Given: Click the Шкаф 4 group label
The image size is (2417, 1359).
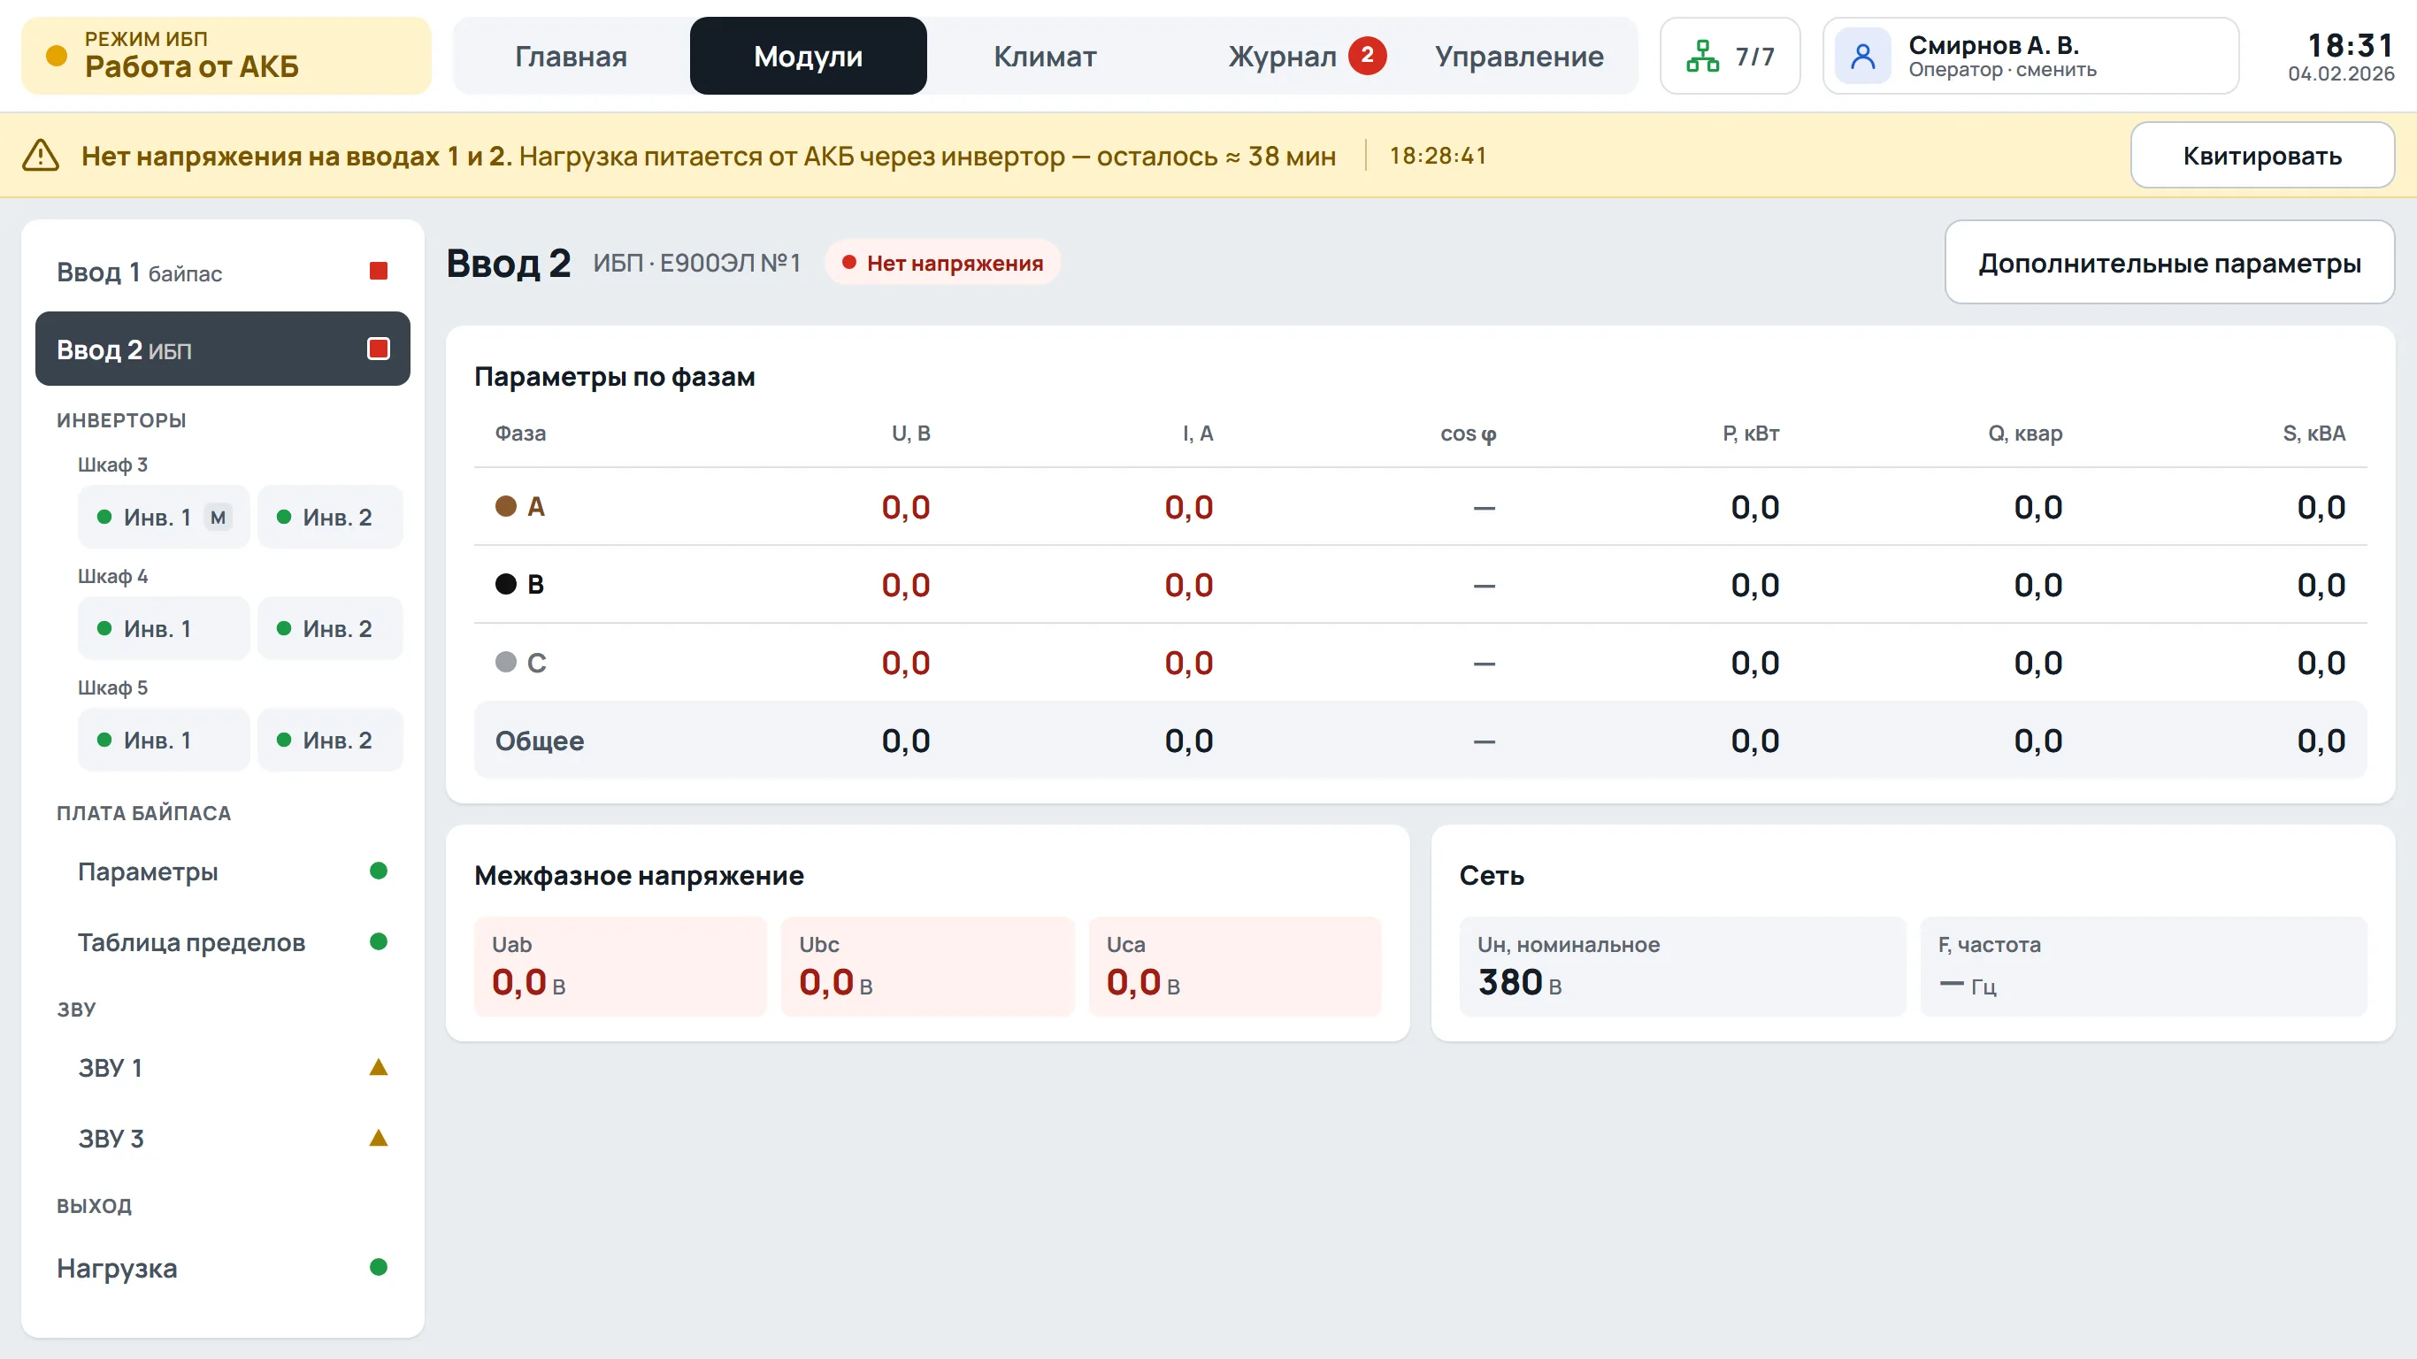Looking at the screenshot, I should [112, 576].
